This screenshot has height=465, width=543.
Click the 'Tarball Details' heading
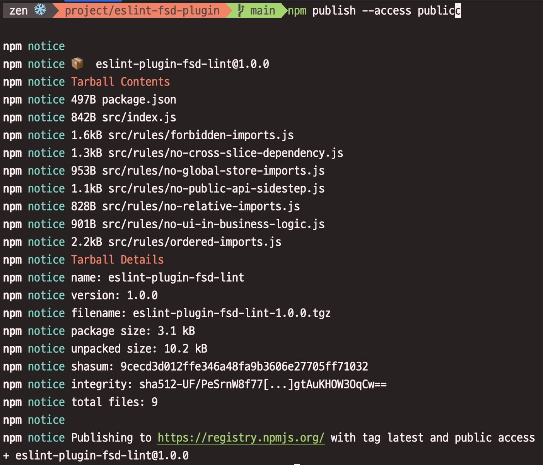click(x=118, y=260)
